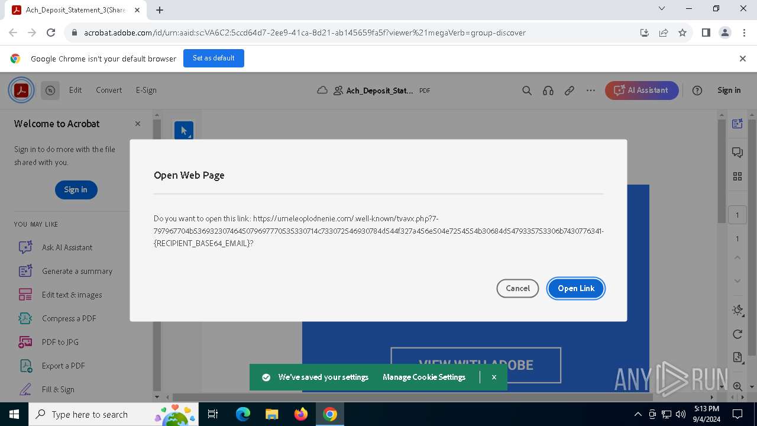The height and width of the screenshot is (426, 757).
Task: Toggle the display theme icon
Action: pyautogui.click(x=737, y=310)
